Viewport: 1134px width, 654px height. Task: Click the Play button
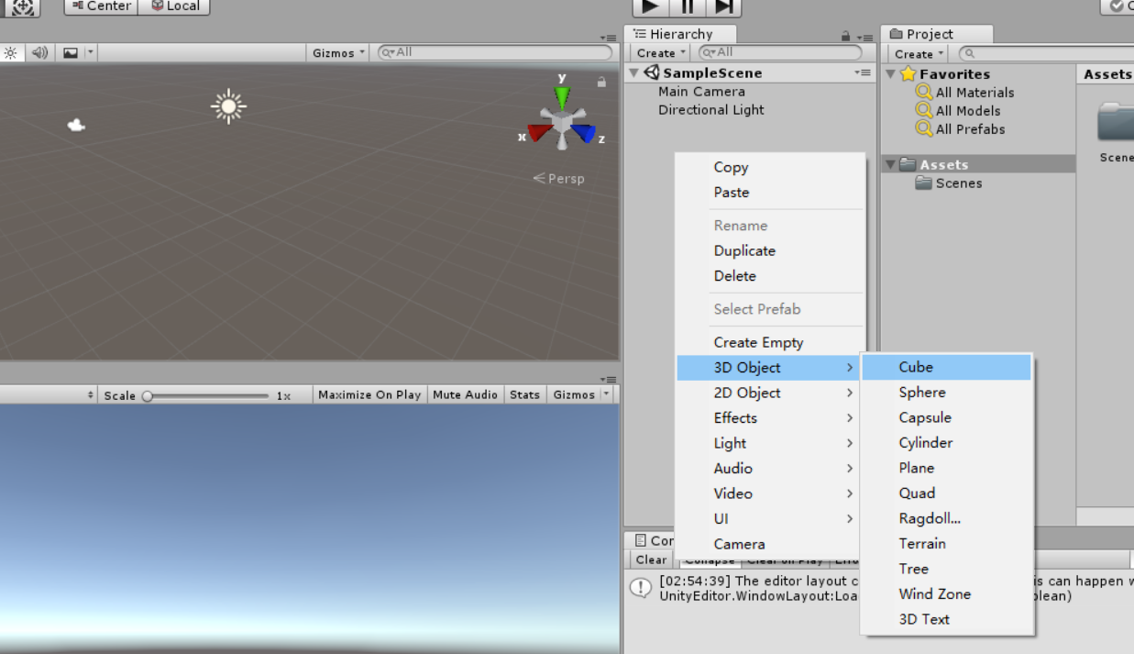(x=650, y=7)
